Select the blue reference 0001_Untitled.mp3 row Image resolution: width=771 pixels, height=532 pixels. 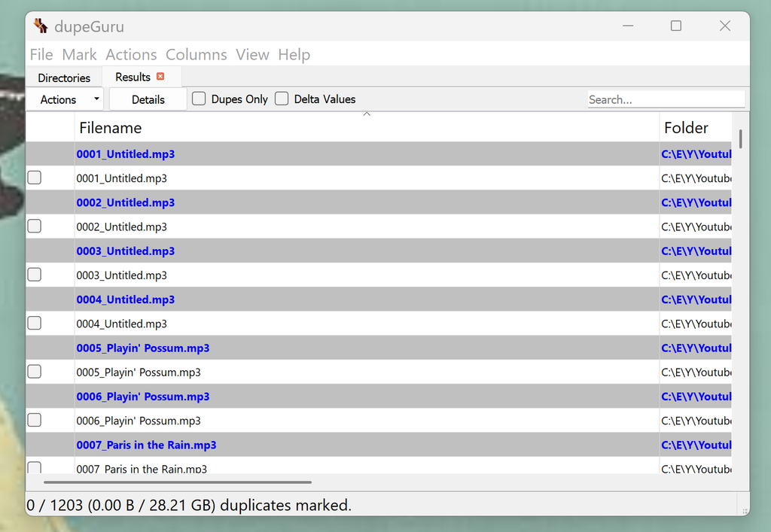point(379,154)
